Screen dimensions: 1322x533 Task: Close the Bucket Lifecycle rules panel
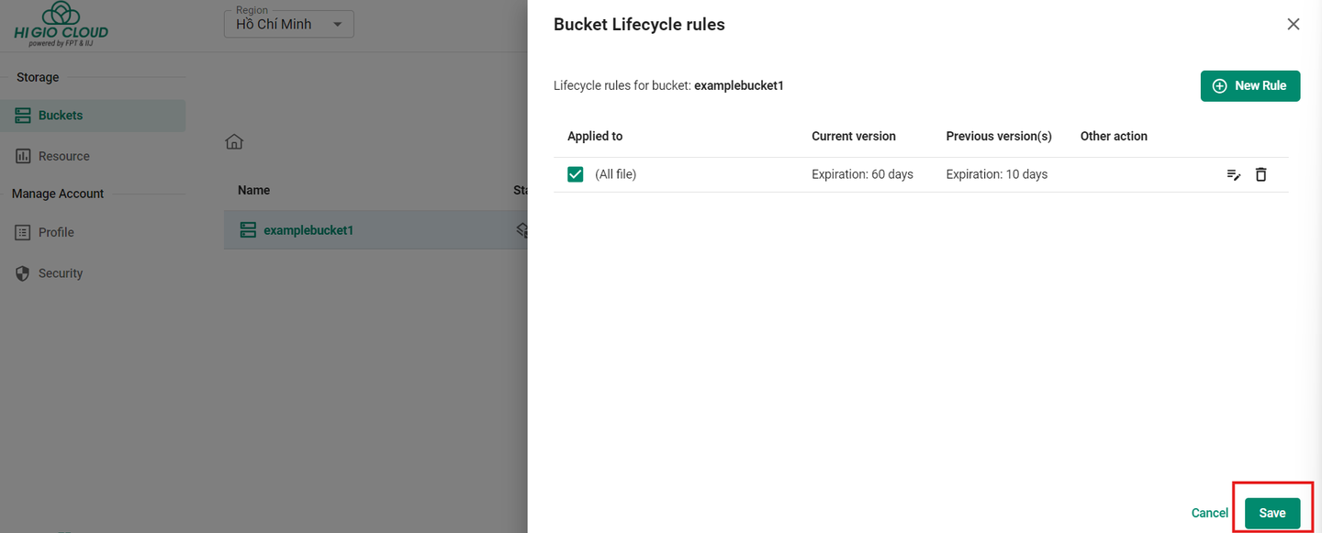point(1294,25)
